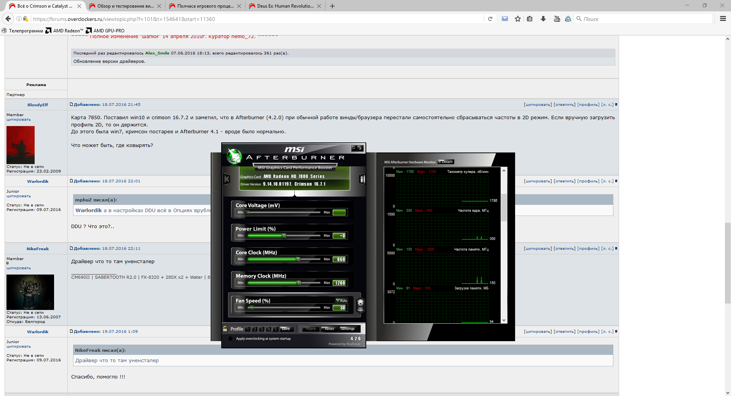Image resolution: width=731 pixels, height=396 pixels.
Task: Open the fan User Define gear icon
Action: click(360, 305)
